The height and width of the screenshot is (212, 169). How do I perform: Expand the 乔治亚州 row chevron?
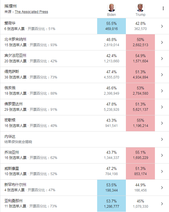click(x=162, y=155)
